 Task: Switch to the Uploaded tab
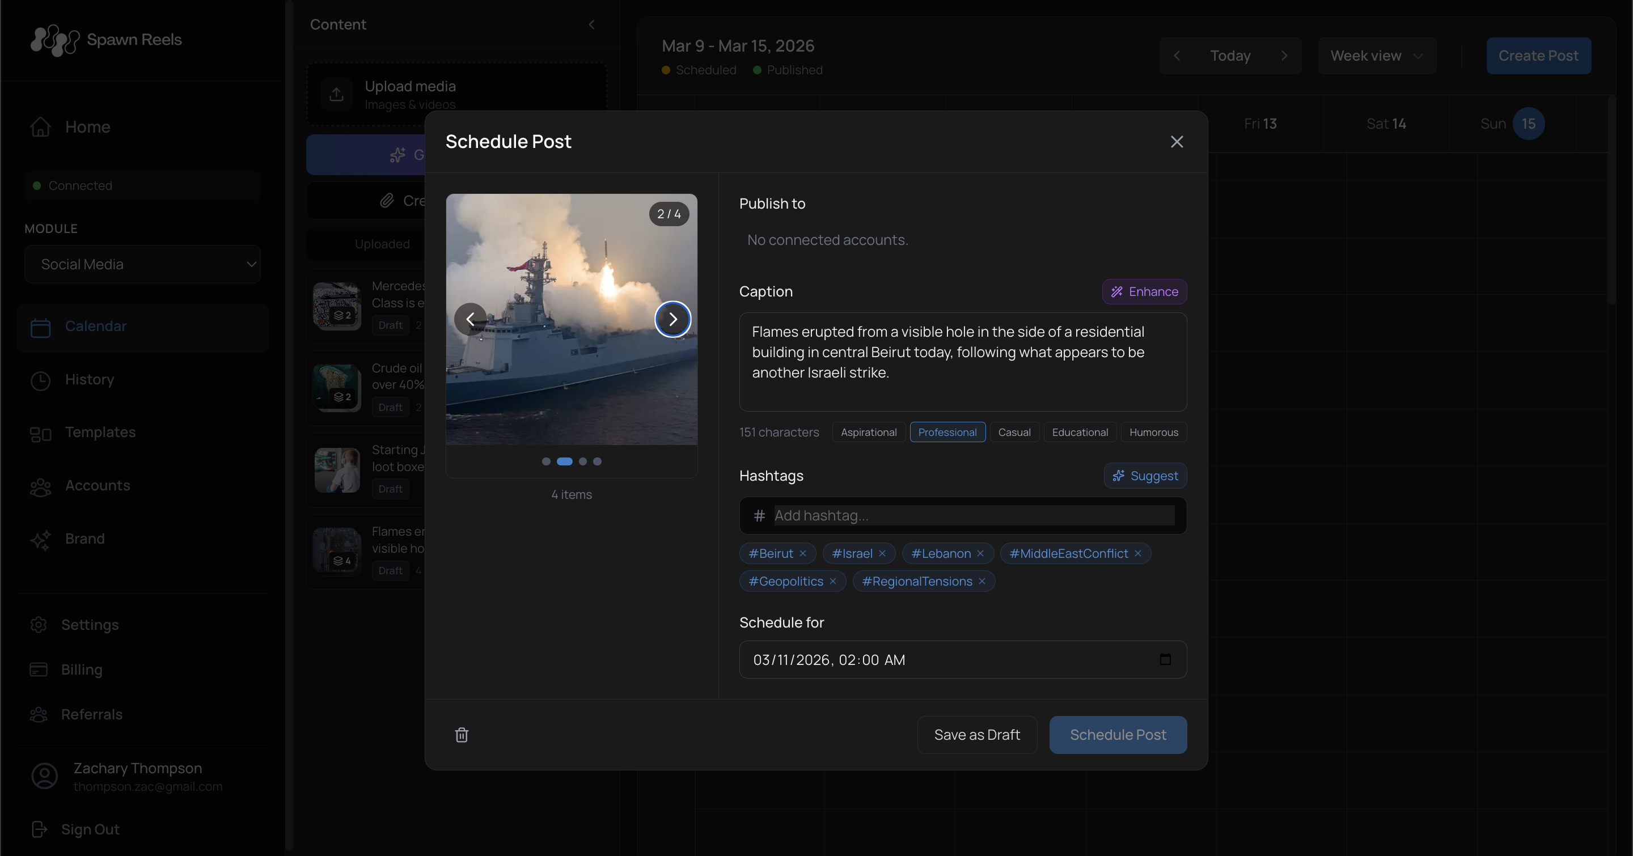[x=382, y=243]
